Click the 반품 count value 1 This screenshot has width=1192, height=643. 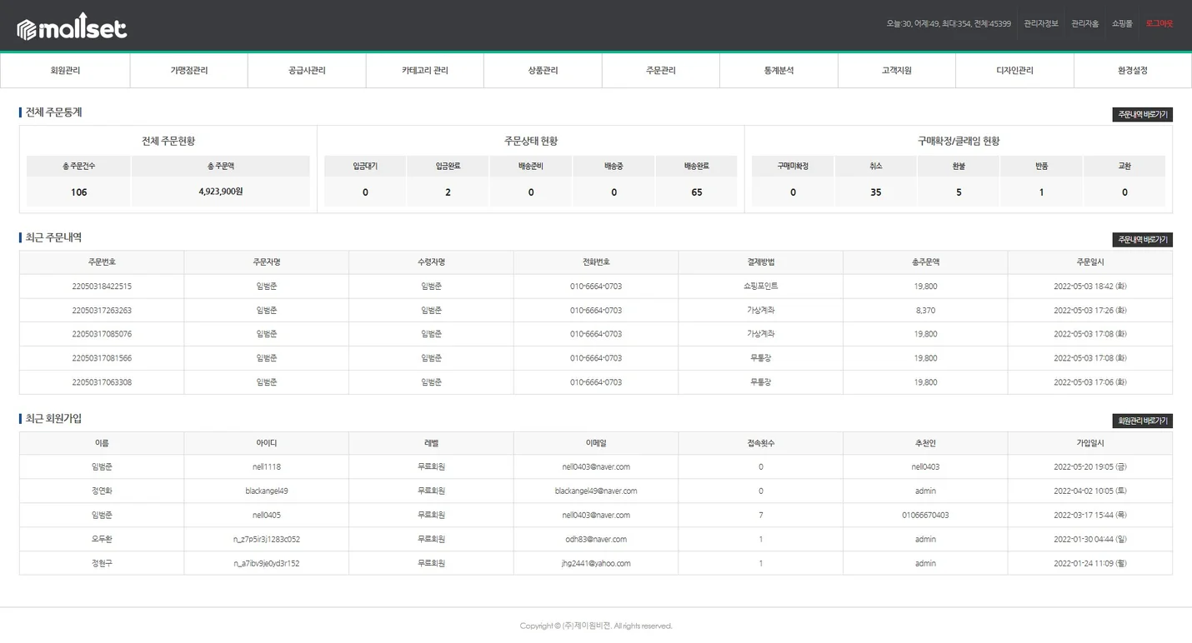pos(1041,192)
